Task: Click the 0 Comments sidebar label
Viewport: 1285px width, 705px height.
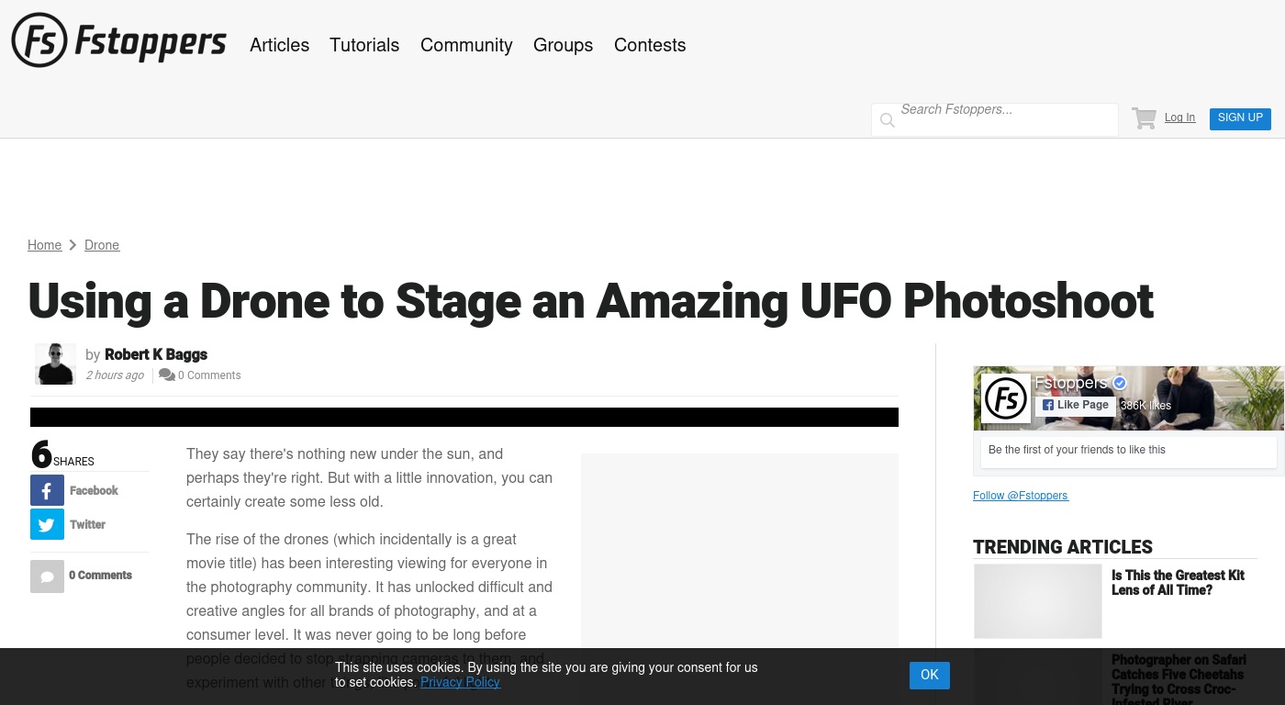Action: coord(100,576)
